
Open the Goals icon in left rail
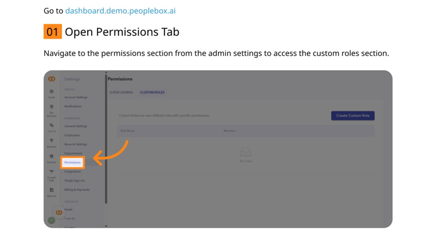pyautogui.click(x=51, y=94)
